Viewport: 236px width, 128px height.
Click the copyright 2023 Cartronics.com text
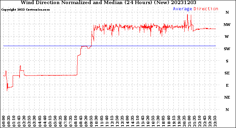25,10
